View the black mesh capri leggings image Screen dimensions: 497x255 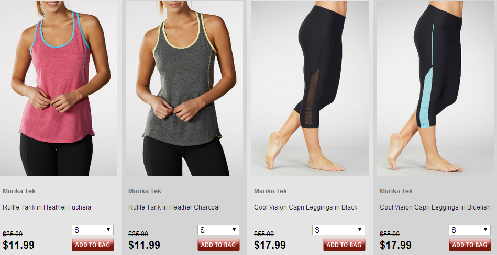[310, 88]
